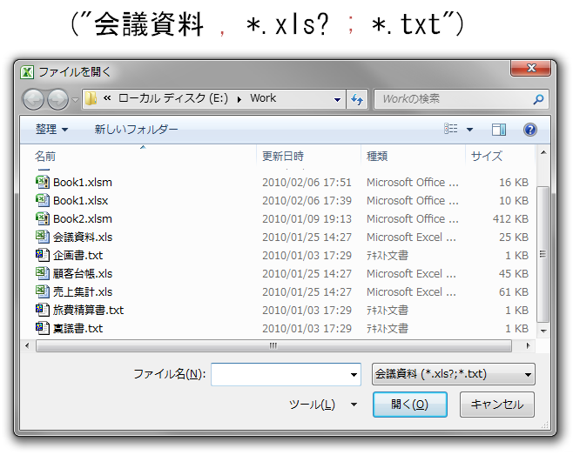Click file name 稟議書.txt

tap(78, 328)
